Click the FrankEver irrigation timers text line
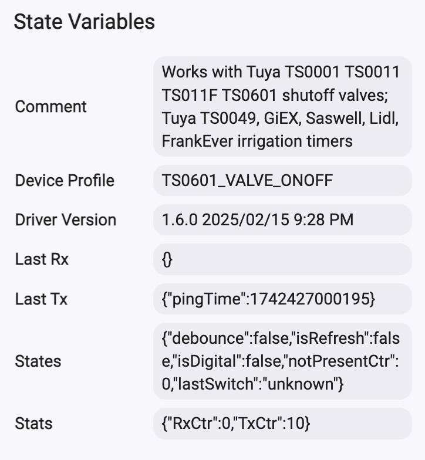The width and height of the screenshot is (425, 460). pyautogui.click(x=257, y=141)
